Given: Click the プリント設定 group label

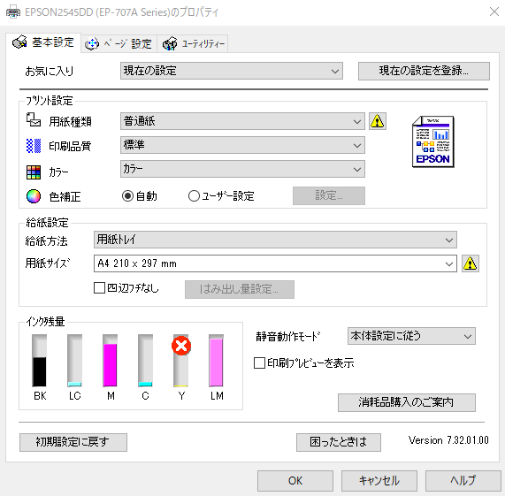Looking at the screenshot, I should pos(50,101).
